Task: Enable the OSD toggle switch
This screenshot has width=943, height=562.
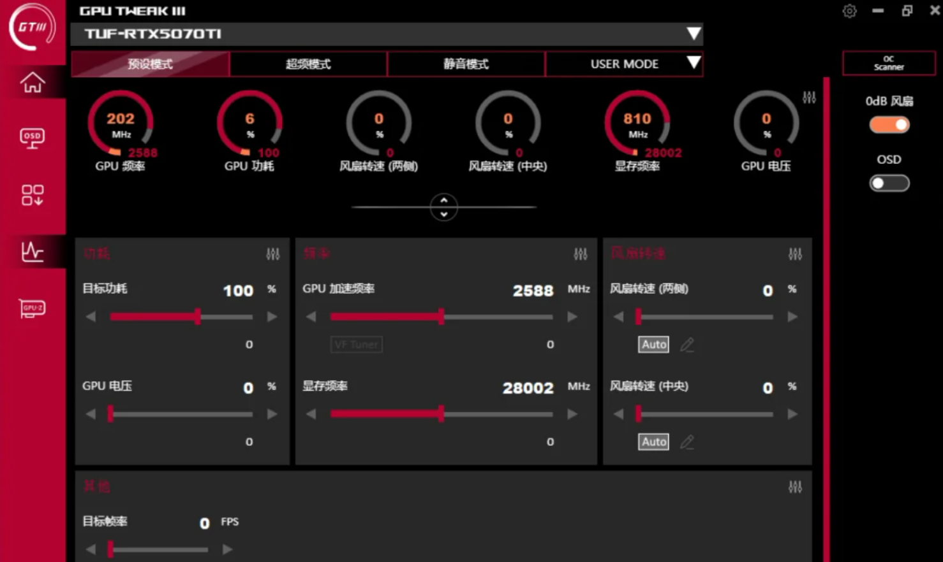Action: [x=889, y=184]
